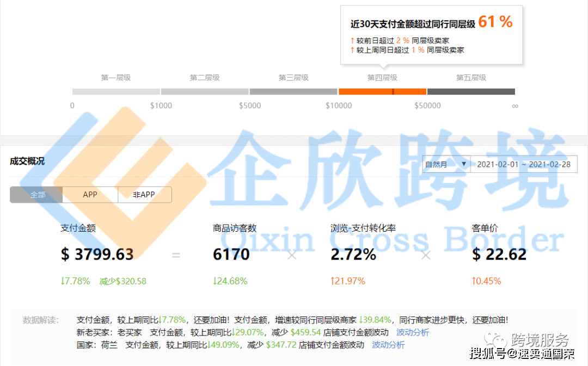Select the 商品访客数 metric value 6170
The image size is (588, 366).
pos(231,255)
